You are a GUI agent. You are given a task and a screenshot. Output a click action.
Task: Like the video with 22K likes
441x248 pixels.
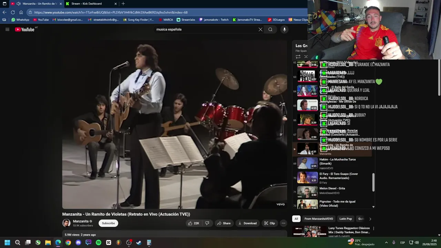(193, 223)
